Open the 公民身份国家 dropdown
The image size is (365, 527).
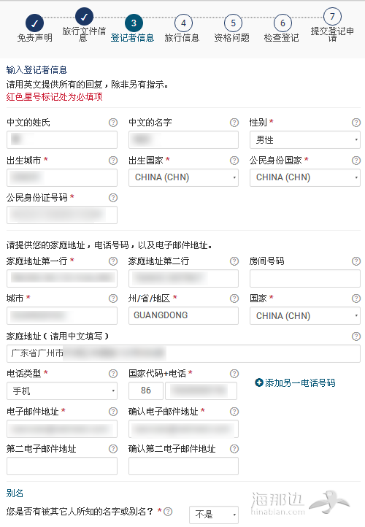point(305,177)
